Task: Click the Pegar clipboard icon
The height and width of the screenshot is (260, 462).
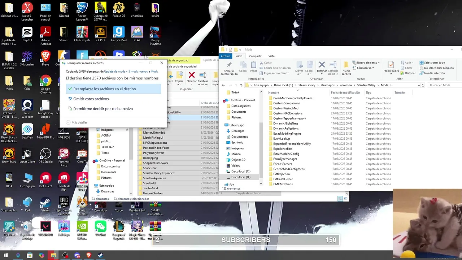Action: coord(253,65)
